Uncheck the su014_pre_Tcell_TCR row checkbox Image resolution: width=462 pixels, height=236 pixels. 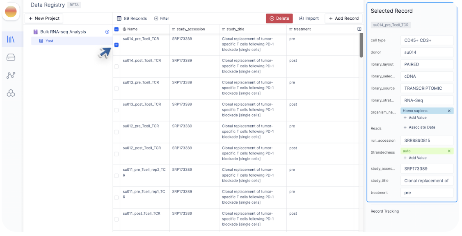point(117,45)
